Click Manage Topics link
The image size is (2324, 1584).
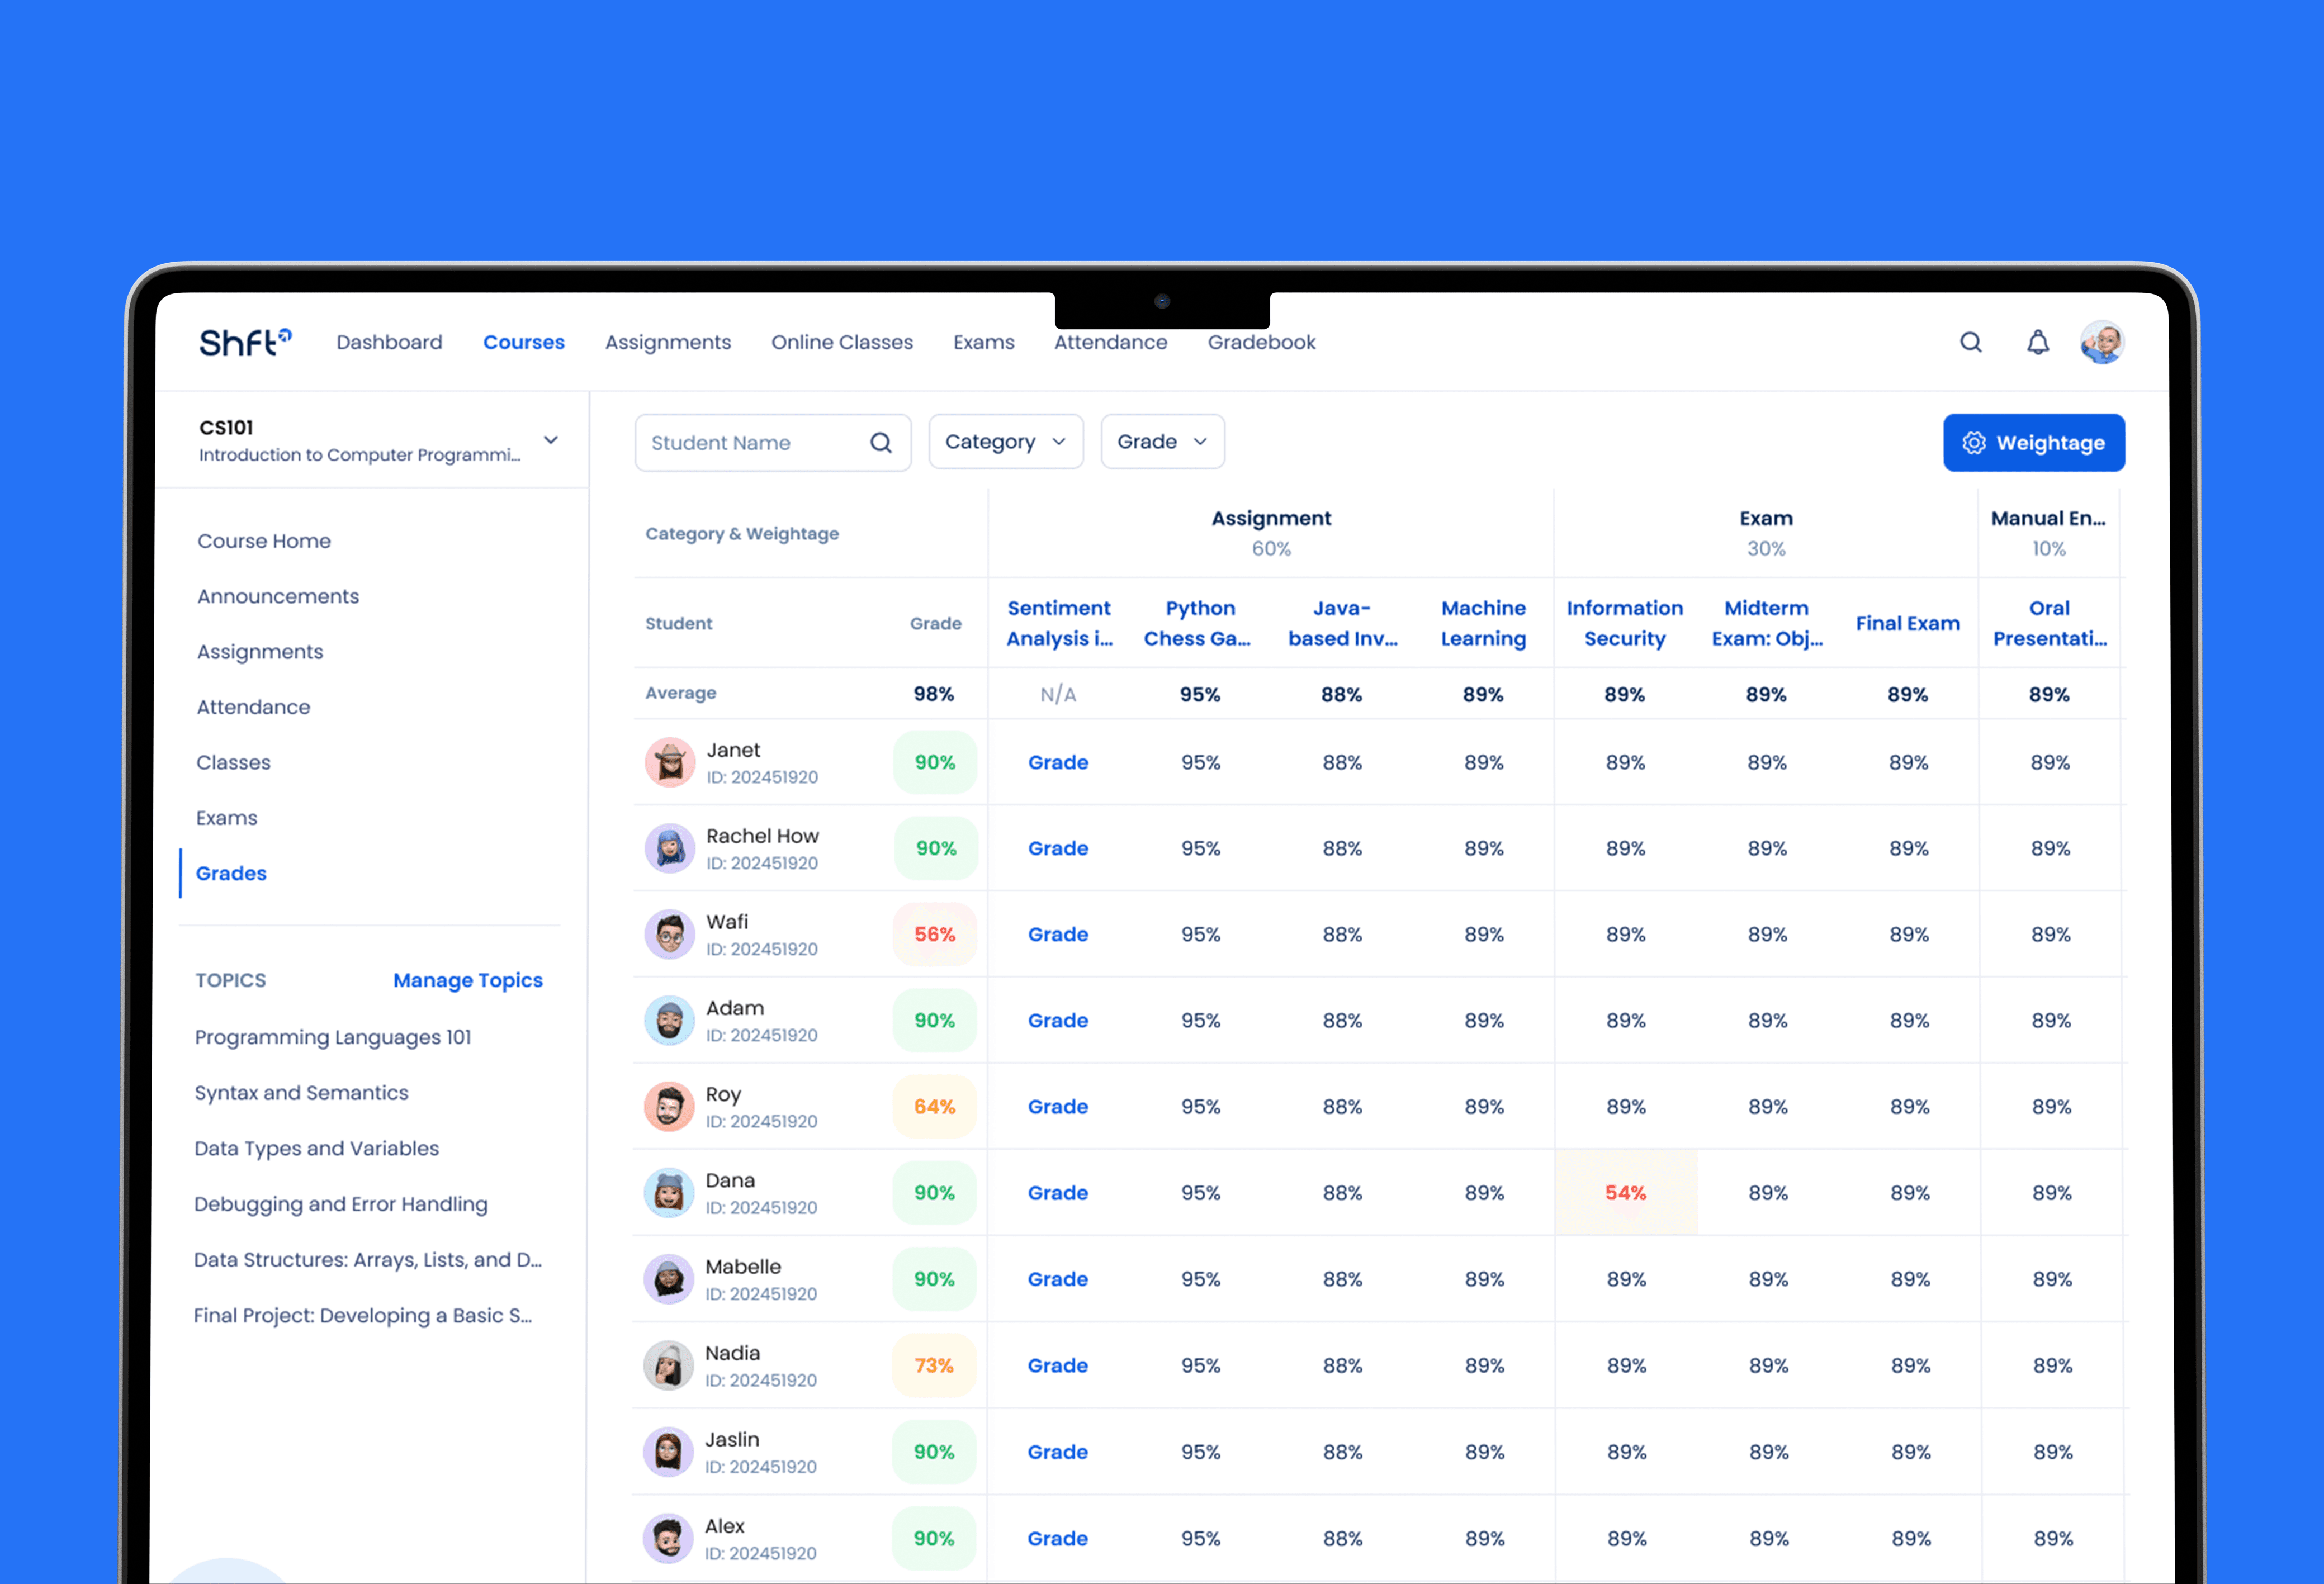point(468,980)
